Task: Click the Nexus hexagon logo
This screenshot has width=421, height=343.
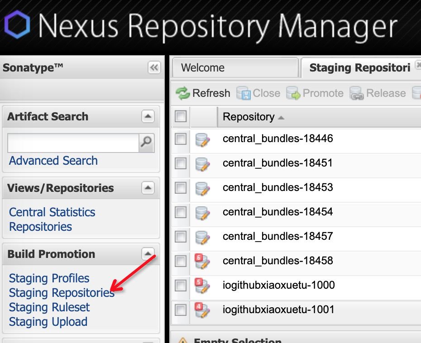Action: click(x=17, y=25)
